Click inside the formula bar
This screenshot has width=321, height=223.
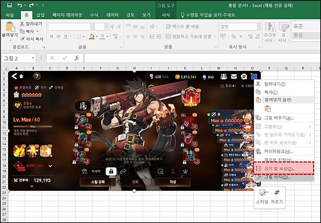[x=202, y=58]
